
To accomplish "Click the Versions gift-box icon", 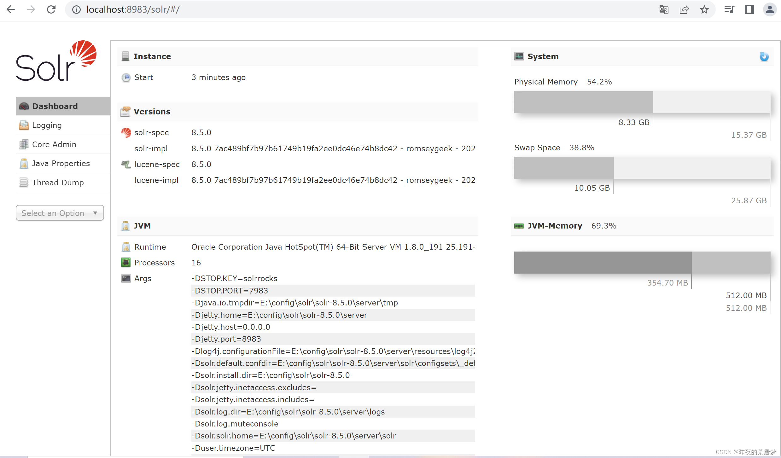I will 125,111.
